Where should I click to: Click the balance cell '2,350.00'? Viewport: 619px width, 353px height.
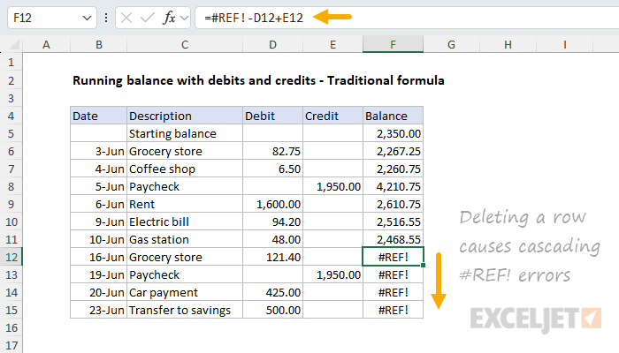click(393, 133)
